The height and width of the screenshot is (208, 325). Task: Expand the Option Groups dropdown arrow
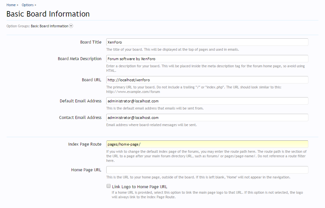point(71,26)
